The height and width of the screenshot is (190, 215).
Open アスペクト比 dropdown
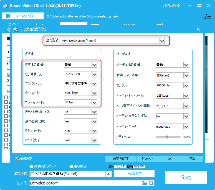pos(94,83)
